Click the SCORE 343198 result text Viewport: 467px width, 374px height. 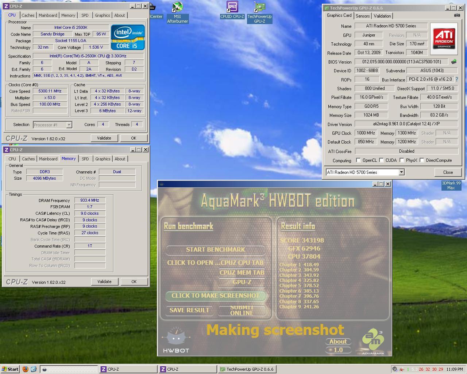tap(302, 240)
